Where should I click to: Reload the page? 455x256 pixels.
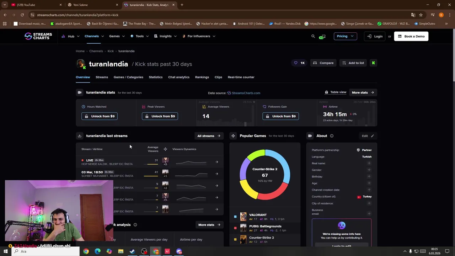click(22, 15)
